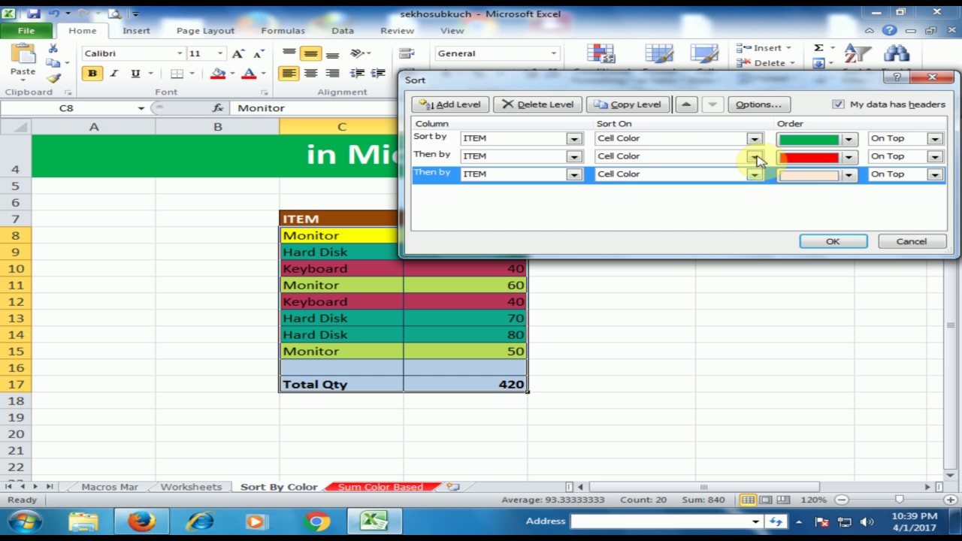Toggle Align Text Left
This screenshot has height=541, width=962.
click(289, 74)
